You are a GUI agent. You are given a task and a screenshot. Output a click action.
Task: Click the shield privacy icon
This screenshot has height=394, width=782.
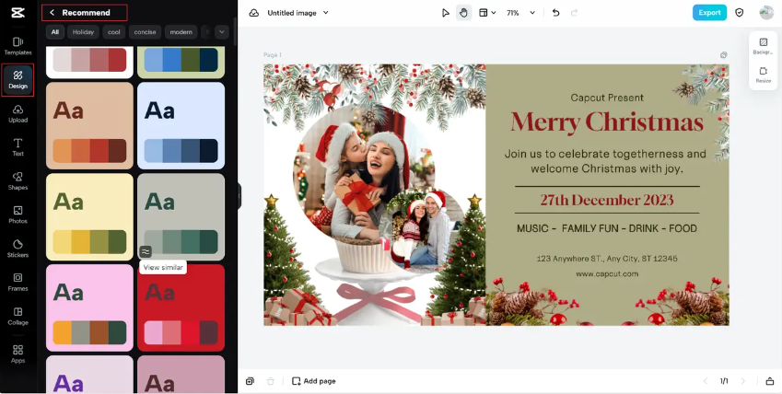pos(739,13)
